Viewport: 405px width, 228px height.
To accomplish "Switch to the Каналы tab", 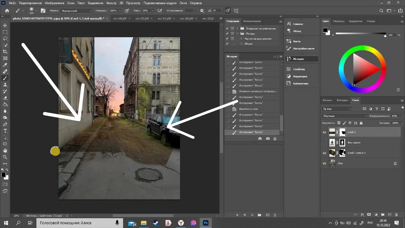I will pos(327,100).
